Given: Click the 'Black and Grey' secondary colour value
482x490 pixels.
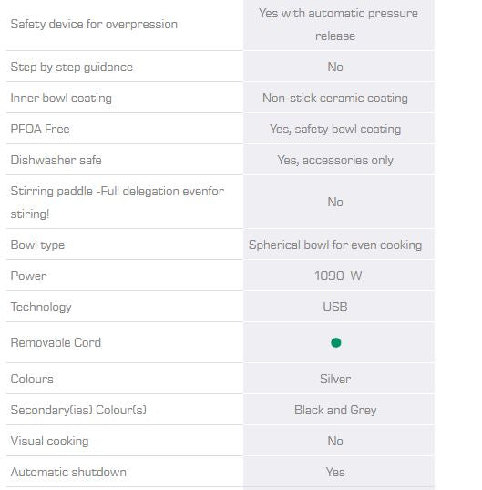Looking at the screenshot, I should [x=335, y=410].
